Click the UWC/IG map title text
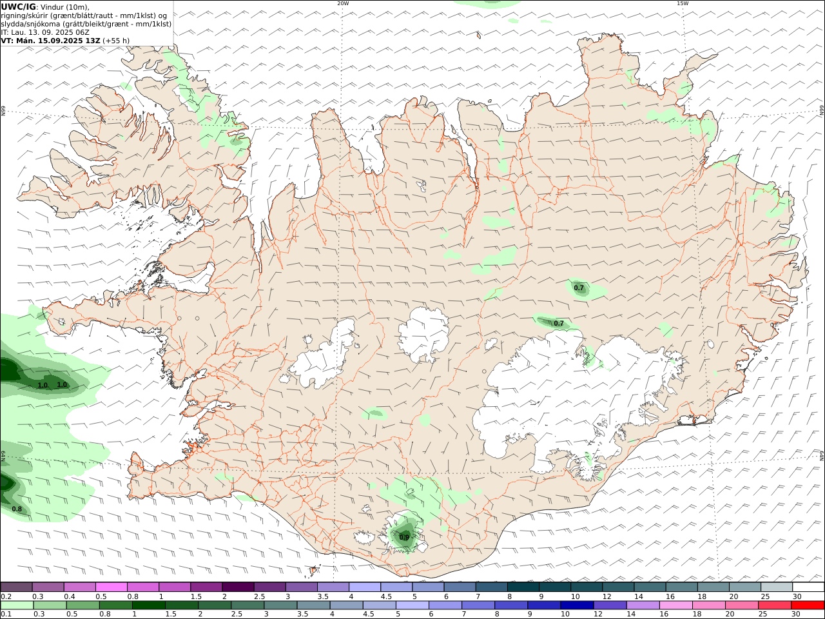The height and width of the screenshot is (619, 825). coord(19,6)
